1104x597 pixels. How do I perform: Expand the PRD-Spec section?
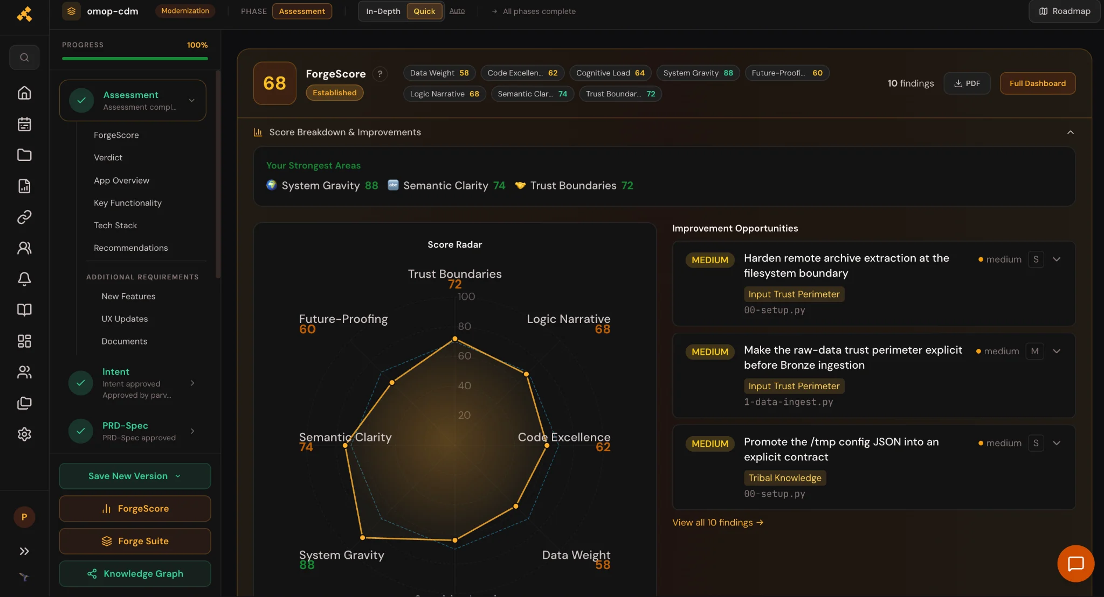(x=192, y=431)
